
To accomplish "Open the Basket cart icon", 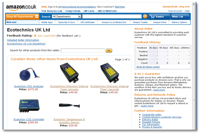I will (153, 16).
